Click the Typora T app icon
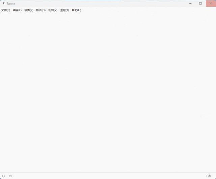Screen dimensions: 216x179 coord(4,3)
